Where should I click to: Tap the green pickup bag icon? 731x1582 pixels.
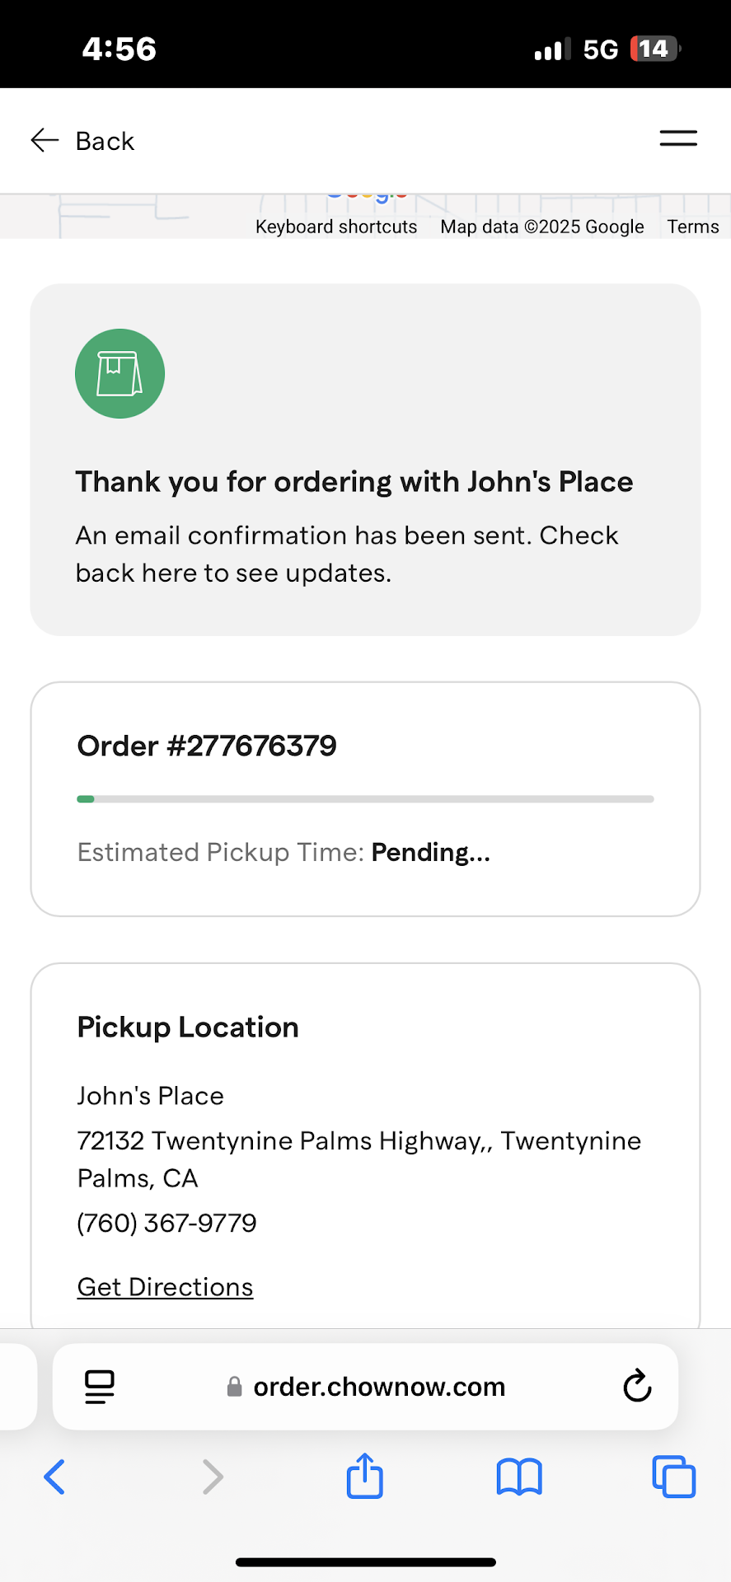119,374
